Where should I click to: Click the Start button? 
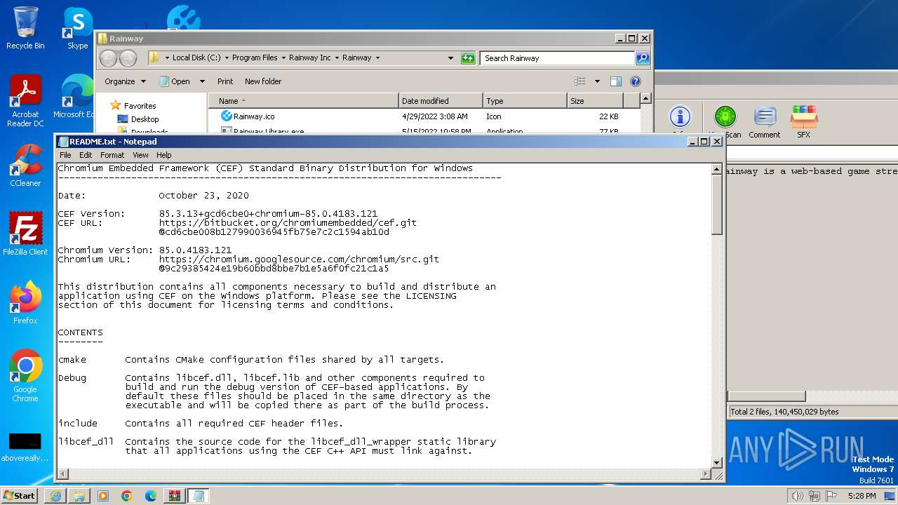(19, 495)
